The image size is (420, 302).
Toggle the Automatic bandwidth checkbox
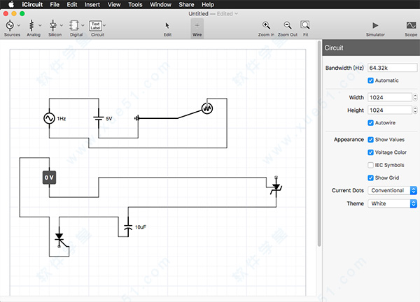pos(371,80)
